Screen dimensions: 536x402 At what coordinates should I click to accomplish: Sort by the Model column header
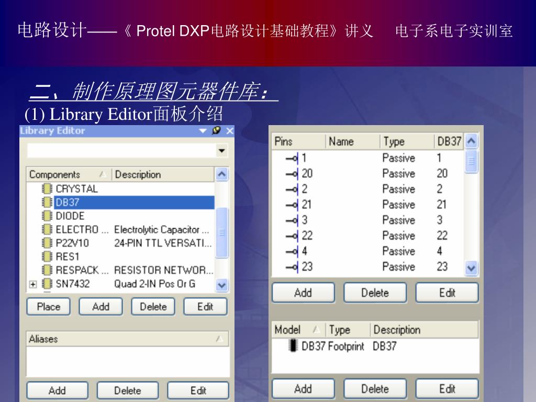pos(298,330)
